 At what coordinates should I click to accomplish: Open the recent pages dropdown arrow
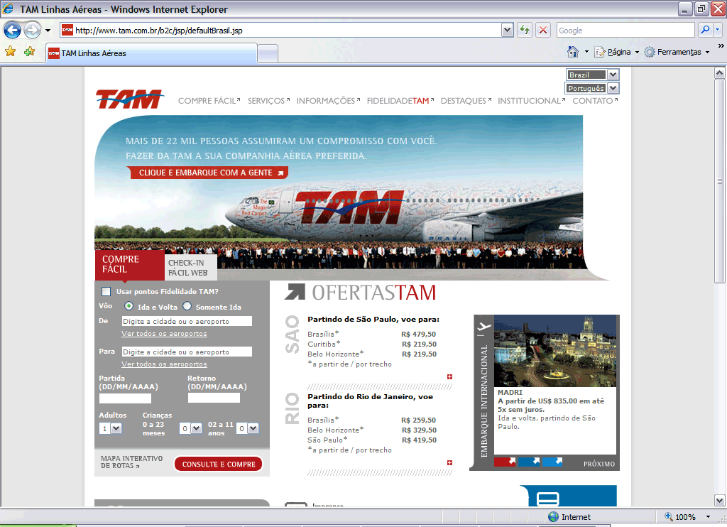coord(48,31)
